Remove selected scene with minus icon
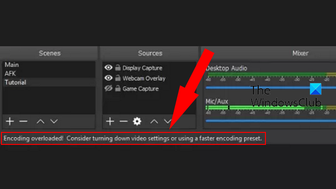This screenshot has height=189, width=336. (24, 121)
